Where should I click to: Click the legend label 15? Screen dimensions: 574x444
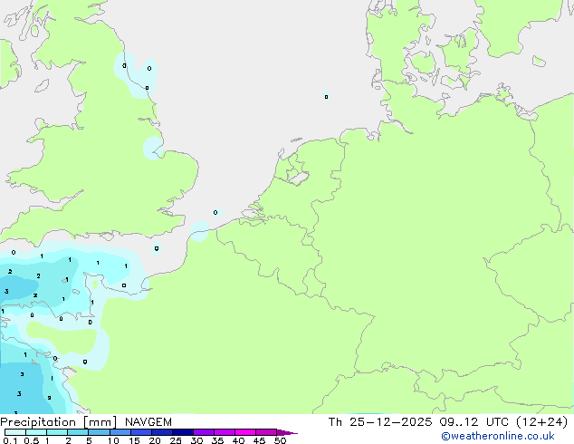[134, 440]
